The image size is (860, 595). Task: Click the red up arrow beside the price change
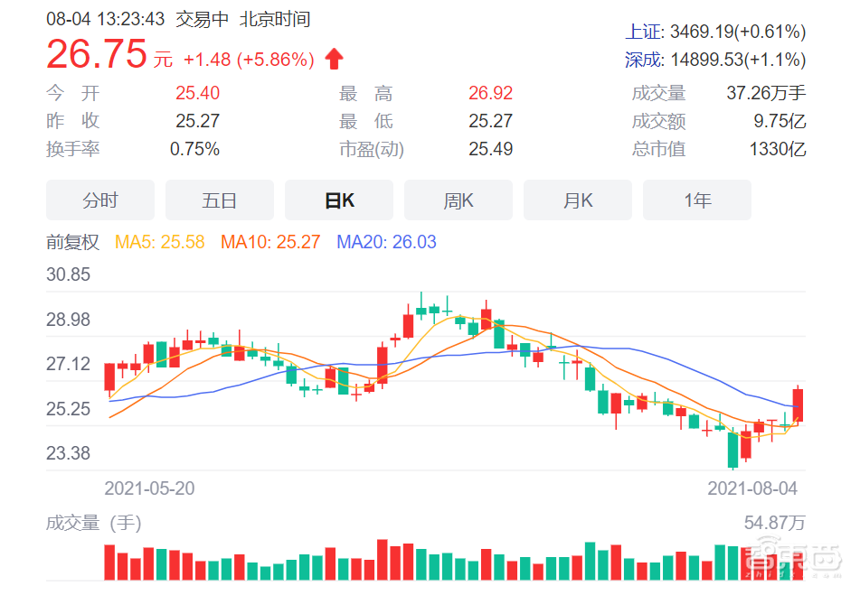(x=333, y=57)
